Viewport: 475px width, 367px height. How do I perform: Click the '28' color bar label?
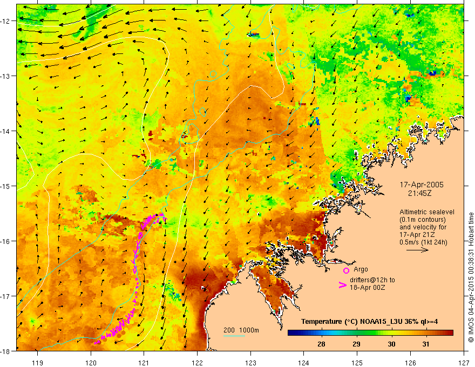[x=321, y=344]
